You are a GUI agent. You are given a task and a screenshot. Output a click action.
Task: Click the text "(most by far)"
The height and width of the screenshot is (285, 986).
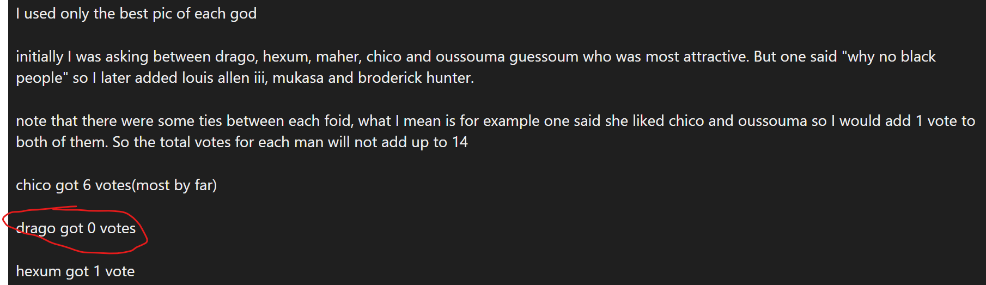pyautogui.click(x=174, y=185)
